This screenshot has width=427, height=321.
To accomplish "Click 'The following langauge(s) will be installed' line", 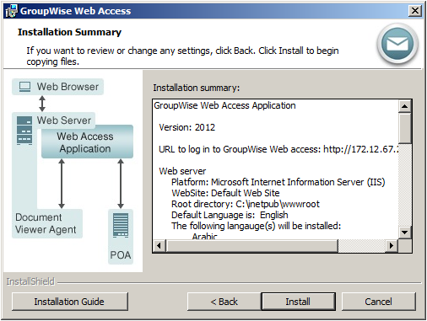I will tap(257, 226).
